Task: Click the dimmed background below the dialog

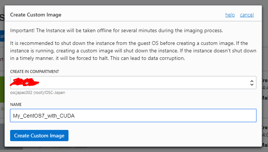Action: [150, 149]
